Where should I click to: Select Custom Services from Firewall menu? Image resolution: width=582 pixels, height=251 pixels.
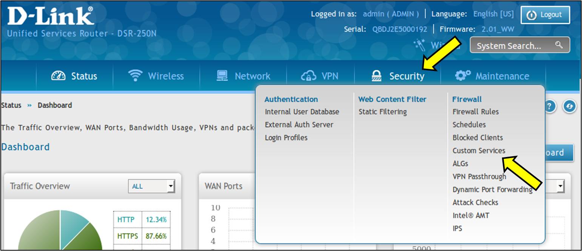[479, 151]
